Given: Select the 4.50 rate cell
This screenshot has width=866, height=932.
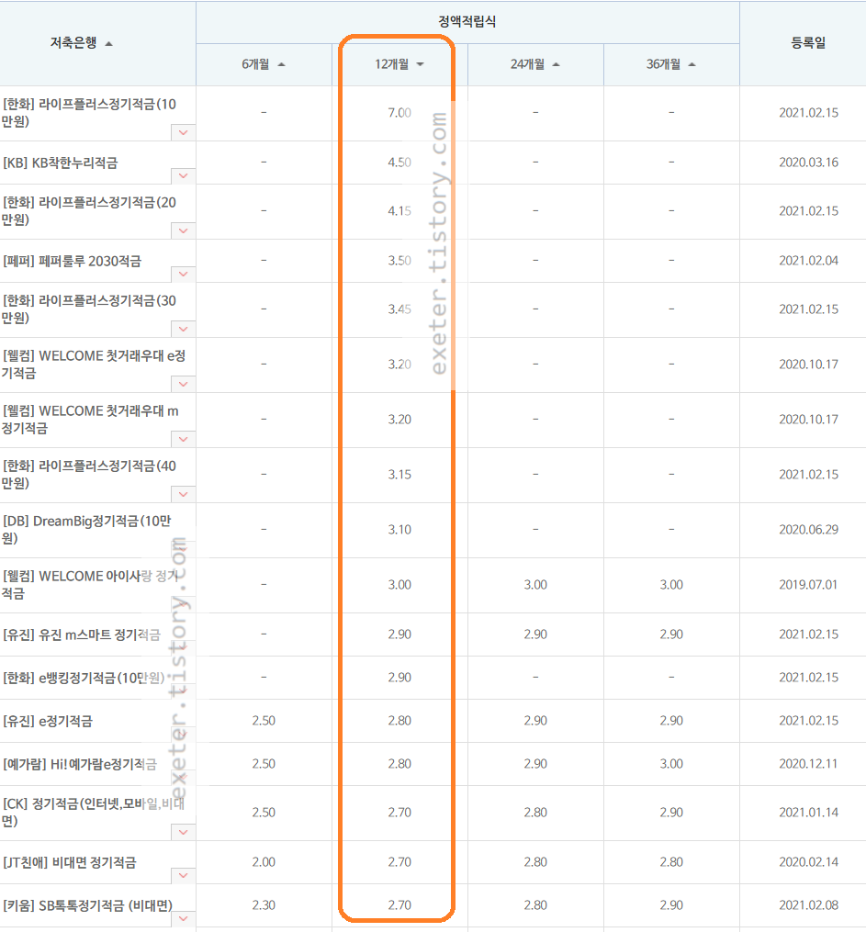Looking at the screenshot, I should [x=399, y=163].
